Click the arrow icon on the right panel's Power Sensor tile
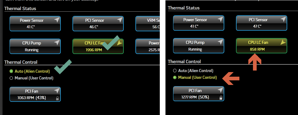Image resolution: width=298 pixels, height=115 pixels. [220, 19]
